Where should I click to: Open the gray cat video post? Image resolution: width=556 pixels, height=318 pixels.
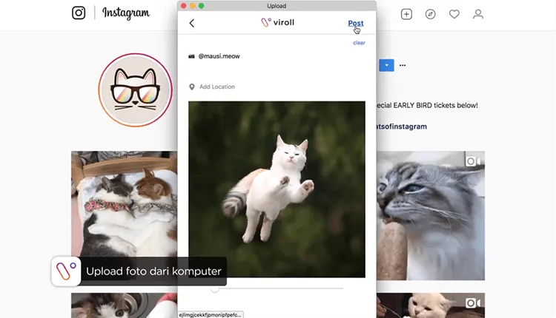click(431, 216)
